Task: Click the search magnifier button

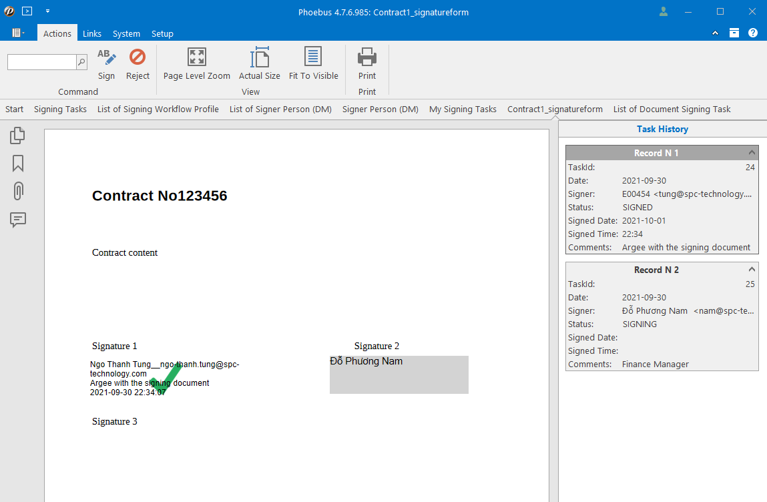Action: pyautogui.click(x=81, y=62)
